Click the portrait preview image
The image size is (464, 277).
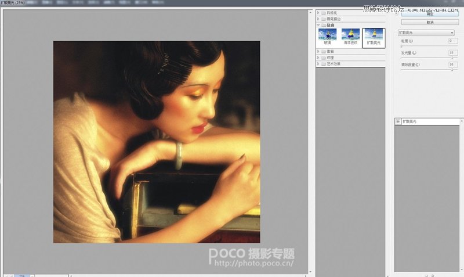coord(157,142)
